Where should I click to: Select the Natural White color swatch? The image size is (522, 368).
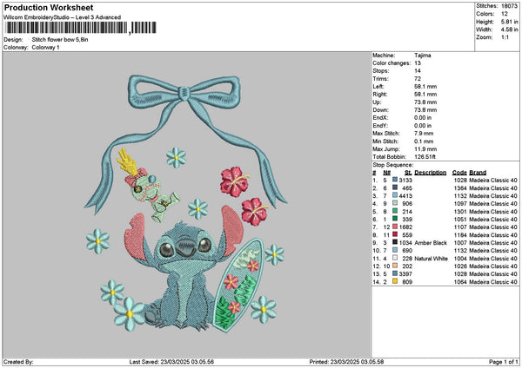pos(395,258)
